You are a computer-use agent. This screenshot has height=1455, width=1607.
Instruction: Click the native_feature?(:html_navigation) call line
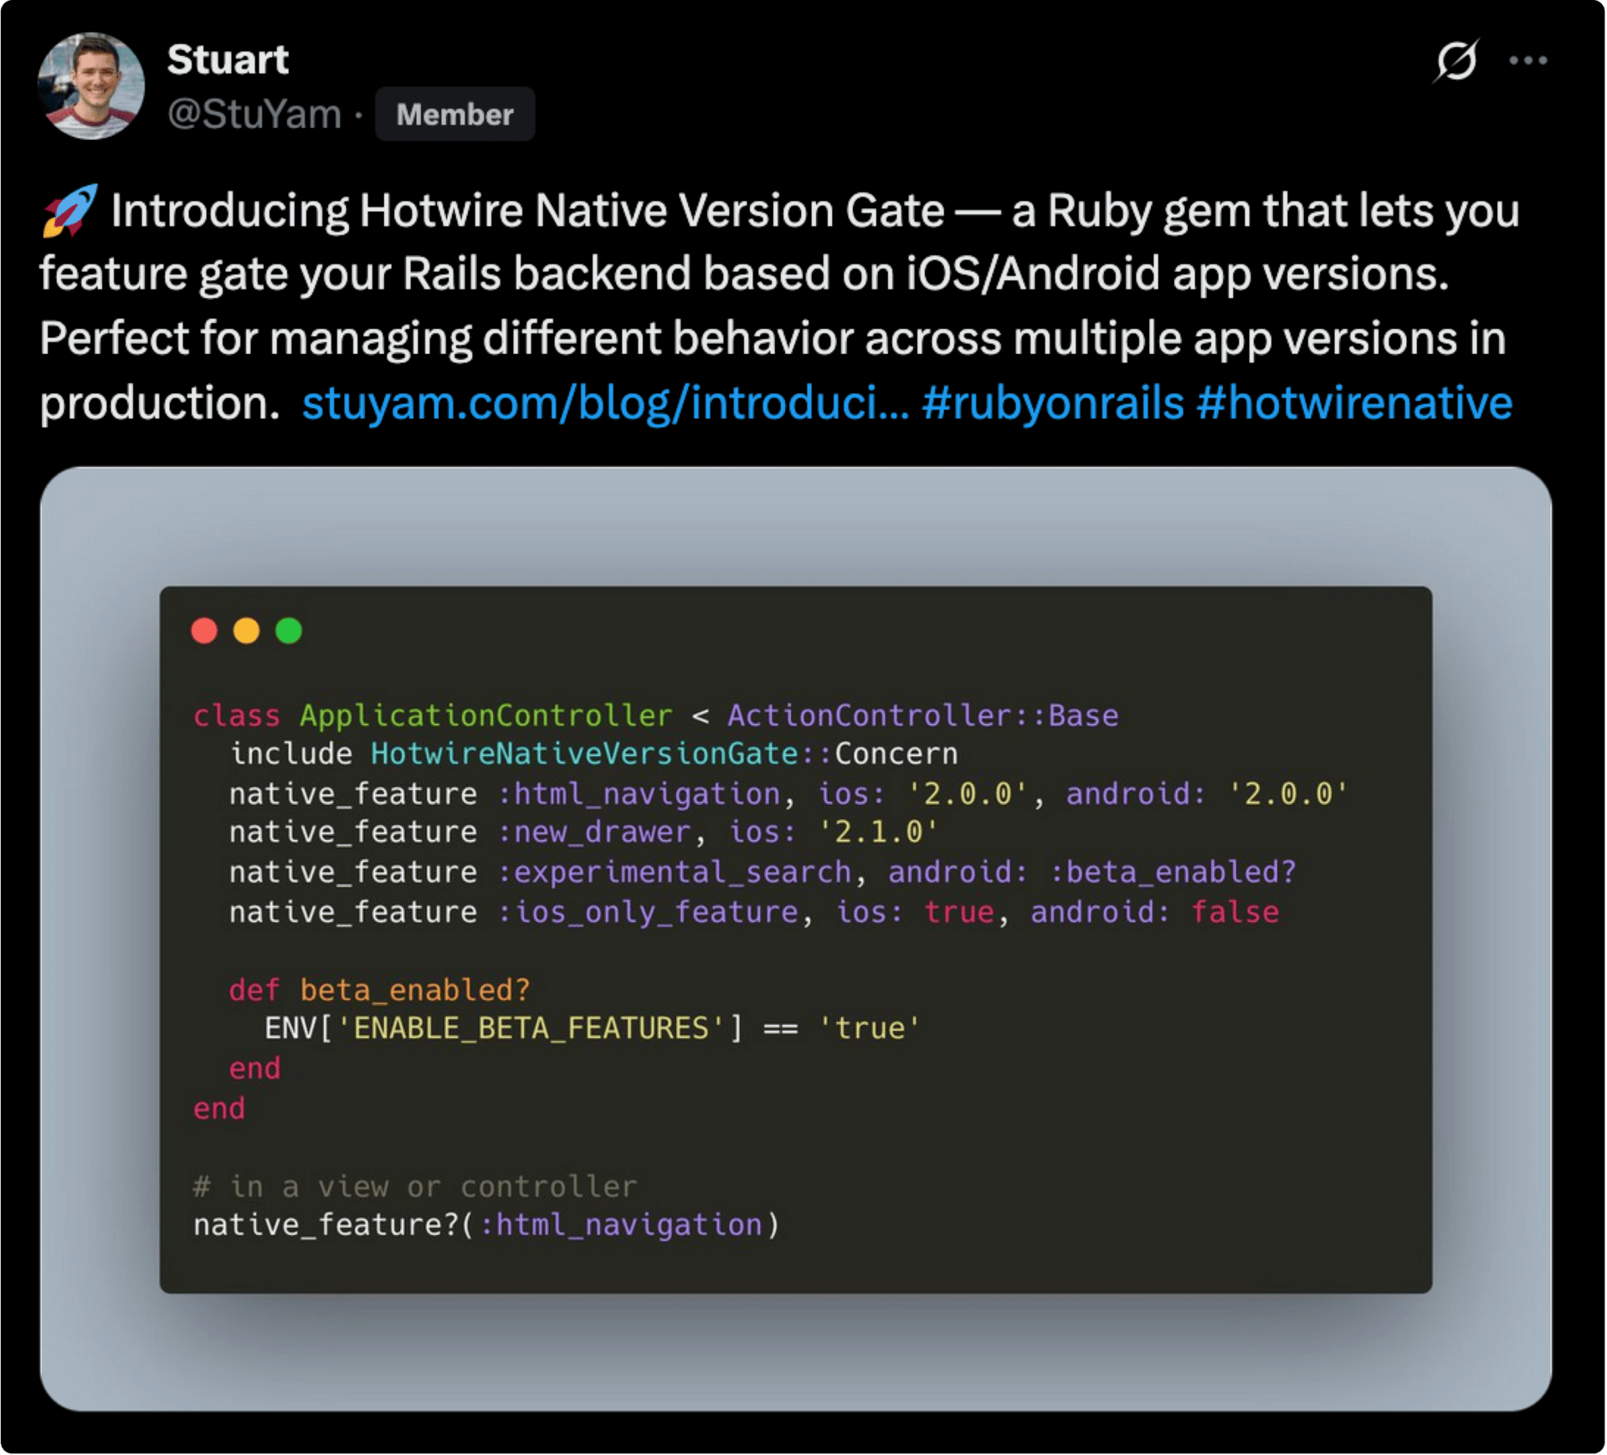click(x=485, y=1226)
